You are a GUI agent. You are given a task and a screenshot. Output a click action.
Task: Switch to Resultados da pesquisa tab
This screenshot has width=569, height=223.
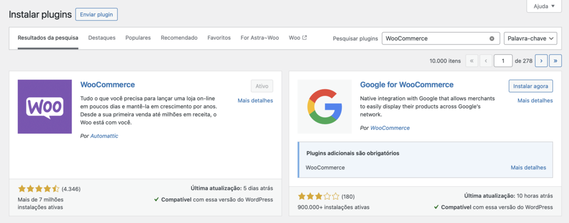48,38
